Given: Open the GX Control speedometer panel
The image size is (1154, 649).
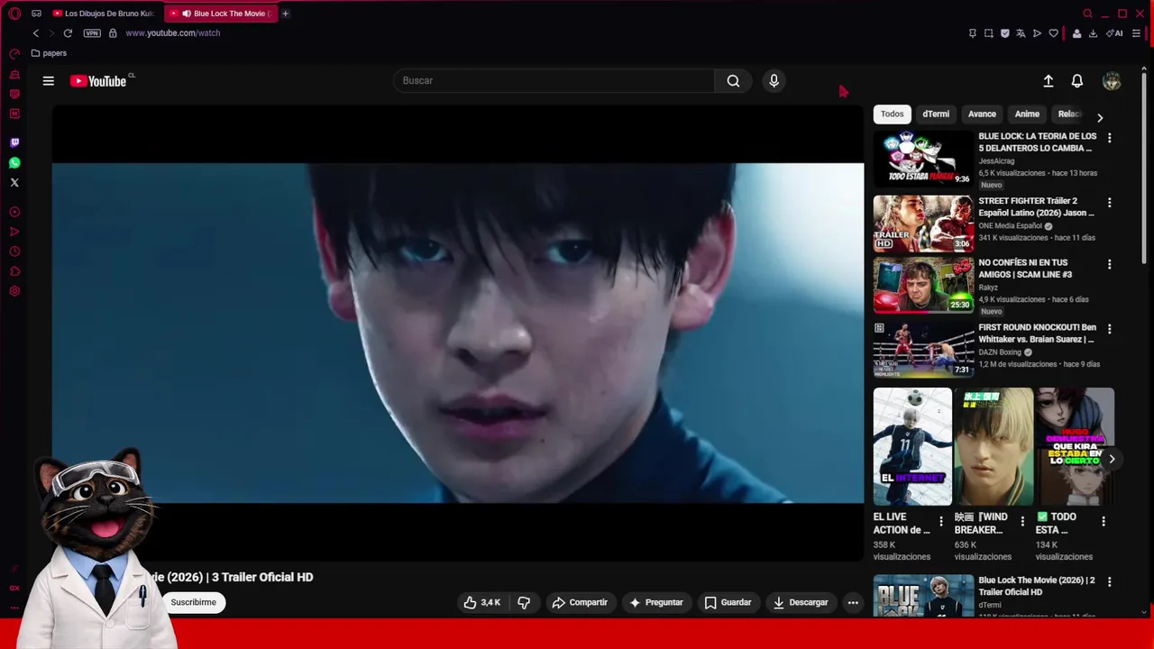Looking at the screenshot, I should 14,54.
